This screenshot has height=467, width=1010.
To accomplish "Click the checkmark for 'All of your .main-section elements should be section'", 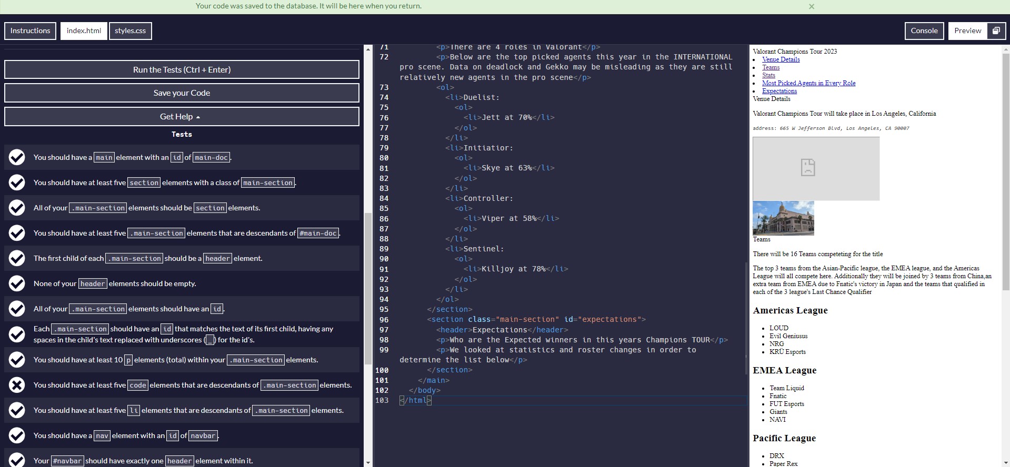I will (x=17, y=208).
